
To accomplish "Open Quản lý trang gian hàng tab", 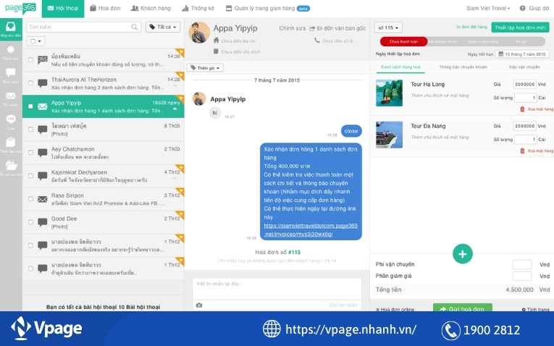I will click(268, 8).
